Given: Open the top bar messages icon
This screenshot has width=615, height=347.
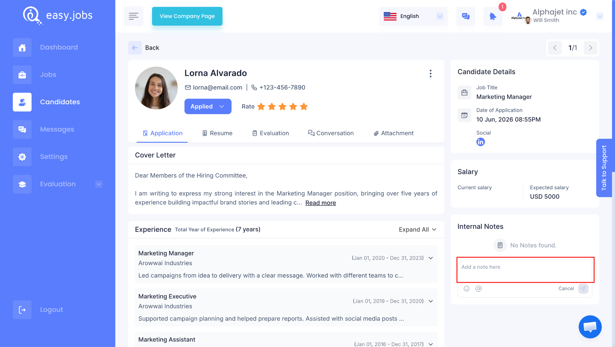Looking at the screenshot, I should tap(466, 16).
